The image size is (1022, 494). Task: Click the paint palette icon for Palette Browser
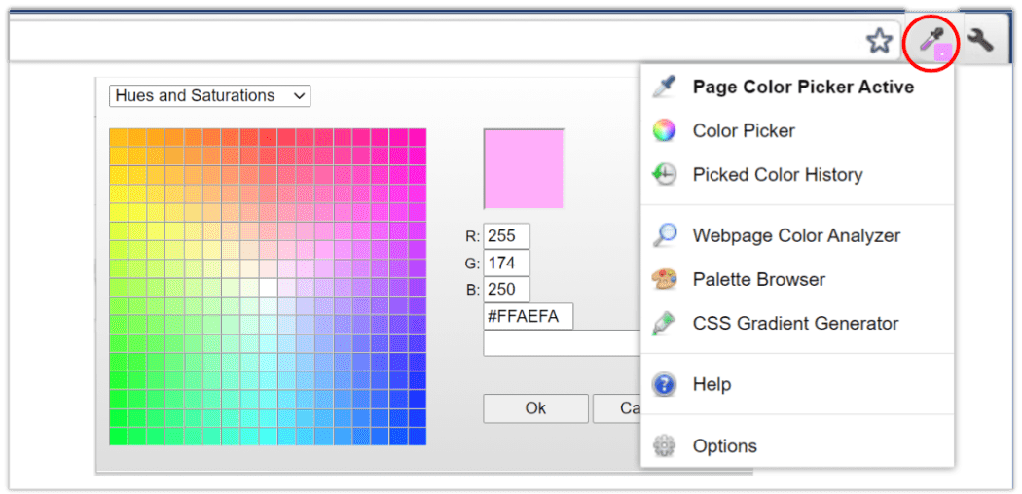(664, 279)
